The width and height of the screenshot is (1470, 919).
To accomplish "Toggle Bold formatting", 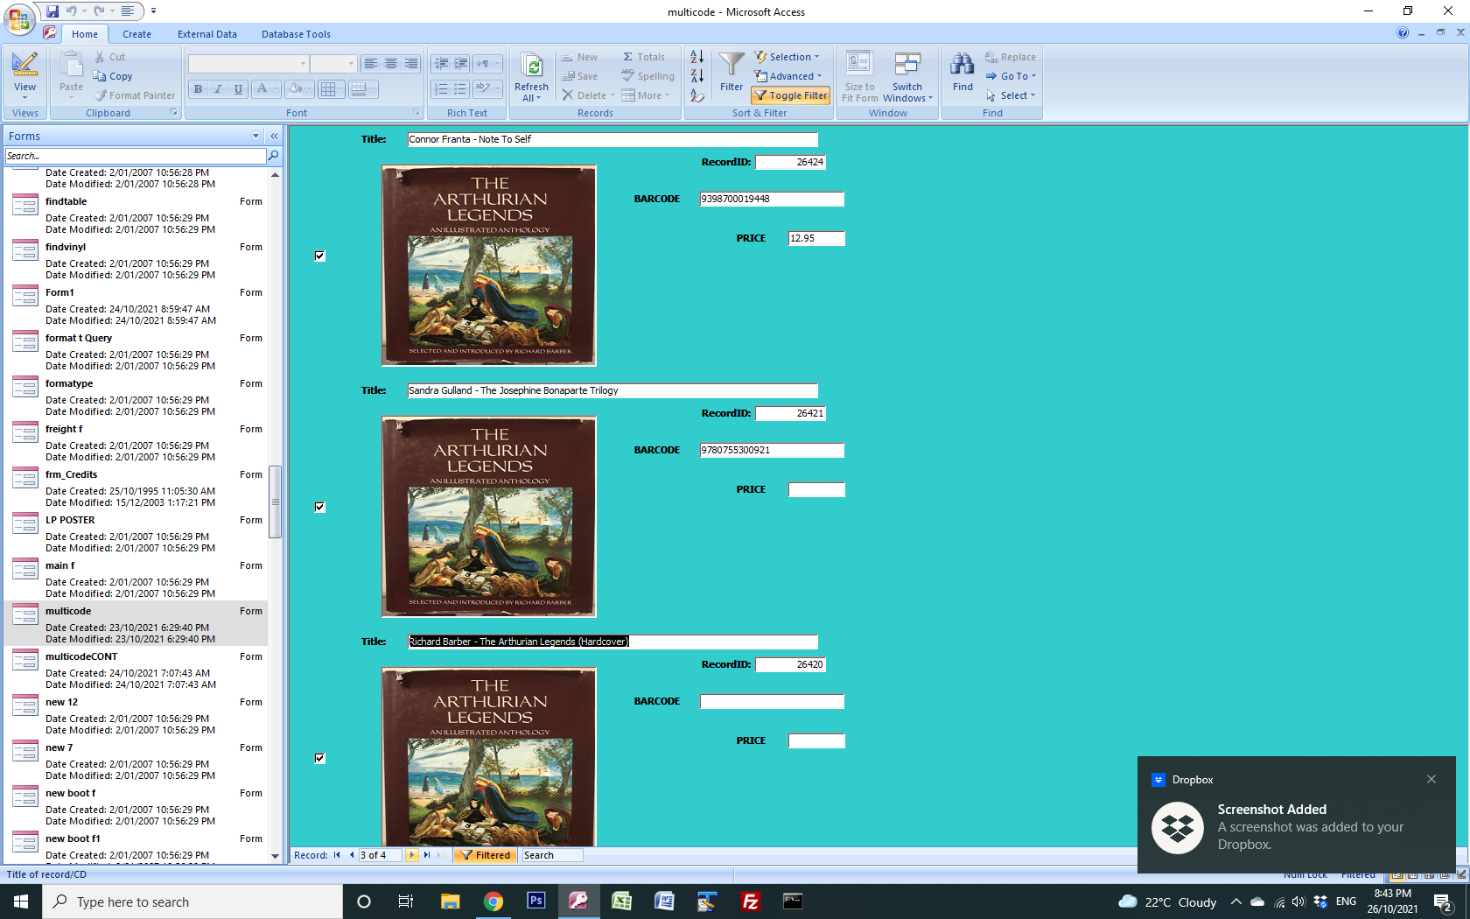I will click(x=198, y=89).
